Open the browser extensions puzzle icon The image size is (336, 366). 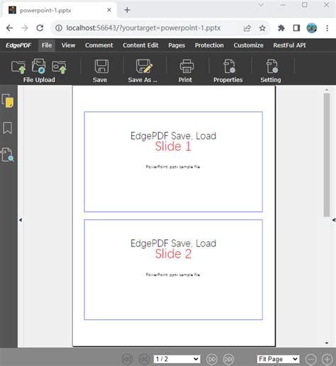(x=281, y=28)
